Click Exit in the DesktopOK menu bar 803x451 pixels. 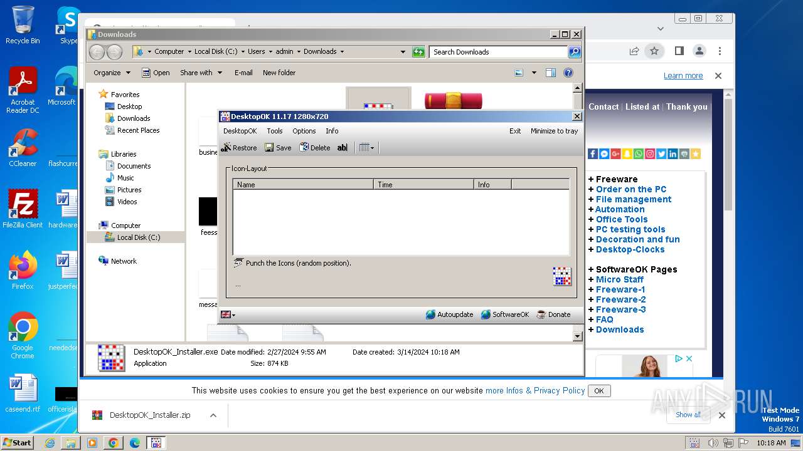(515, 131)
